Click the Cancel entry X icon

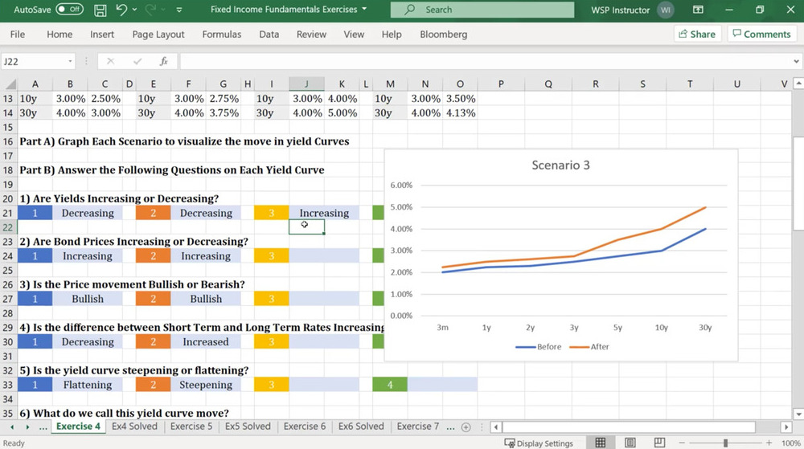tap(110, 61)
